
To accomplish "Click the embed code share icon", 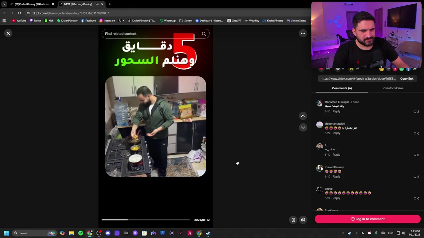I will pyautogui.click(x=388, y=69).
